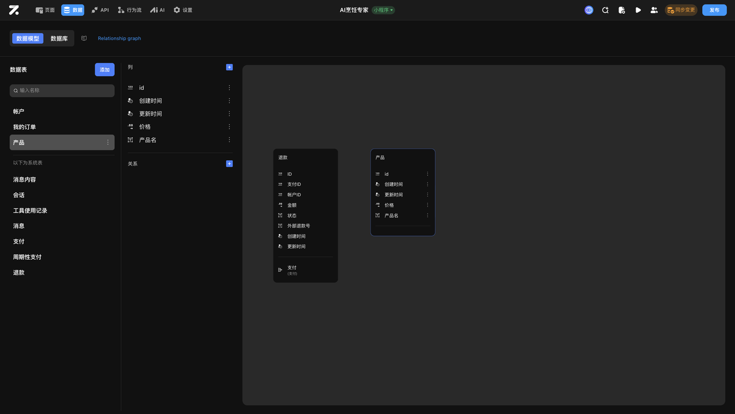This screenshot has width=735, height=414.
Task: Click the Play preview icon
Action: click(638, 10)
